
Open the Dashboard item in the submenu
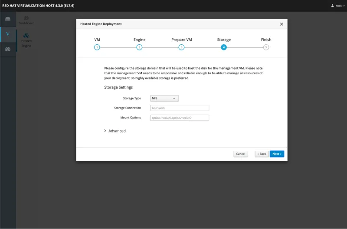coord(26,20)
